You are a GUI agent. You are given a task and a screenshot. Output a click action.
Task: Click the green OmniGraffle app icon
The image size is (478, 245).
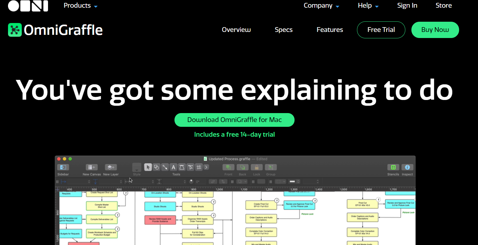coord(15,30)
